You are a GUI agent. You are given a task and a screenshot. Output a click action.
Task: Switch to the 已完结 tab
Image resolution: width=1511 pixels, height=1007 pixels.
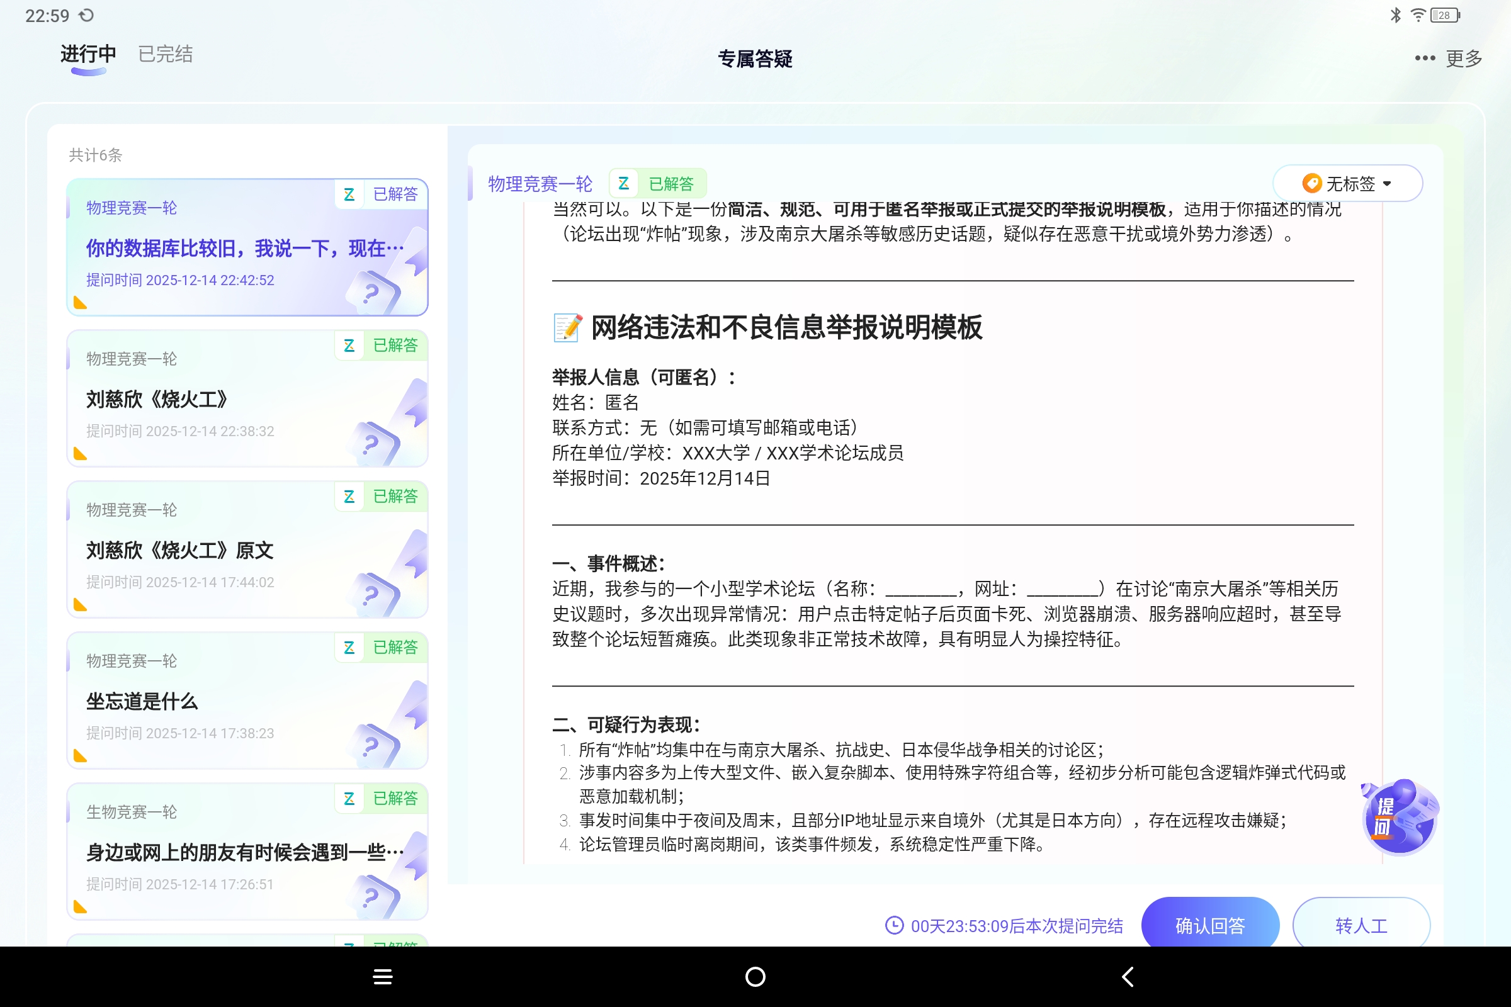(164, 54)
